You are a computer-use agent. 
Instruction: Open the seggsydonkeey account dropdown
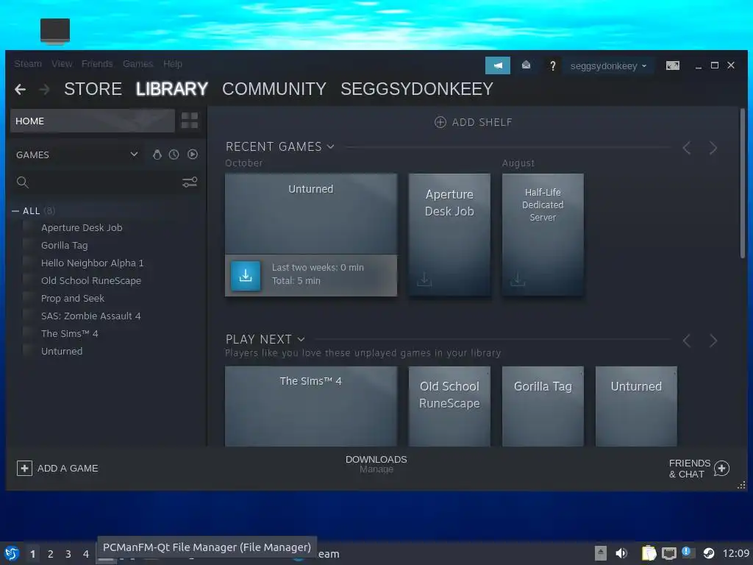(x=608, y=65)
